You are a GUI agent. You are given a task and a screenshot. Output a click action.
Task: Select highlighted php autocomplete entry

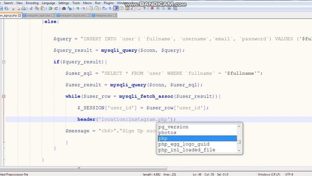coord(197,138)
